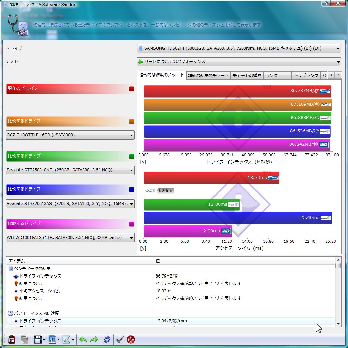This screenshot has width=348, height=348.
Task: Click the OCZ 0.20ms access time label
Action: click(x=166, y=191)
